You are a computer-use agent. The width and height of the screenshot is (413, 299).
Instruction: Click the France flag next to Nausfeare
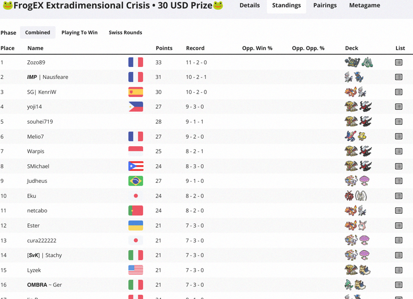point(136,77)
